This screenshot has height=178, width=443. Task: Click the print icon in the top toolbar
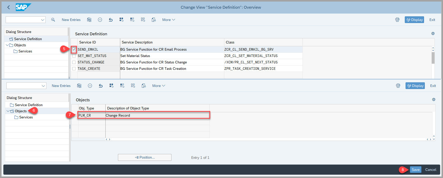click(x=397, y=20)
